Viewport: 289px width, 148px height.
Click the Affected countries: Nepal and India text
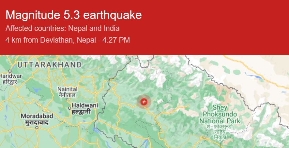coord(63,28)
